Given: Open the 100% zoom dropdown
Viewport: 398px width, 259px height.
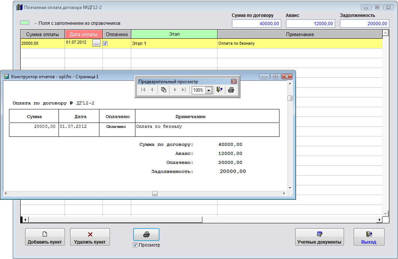Looking at the screenshot, I should [209, 90].
